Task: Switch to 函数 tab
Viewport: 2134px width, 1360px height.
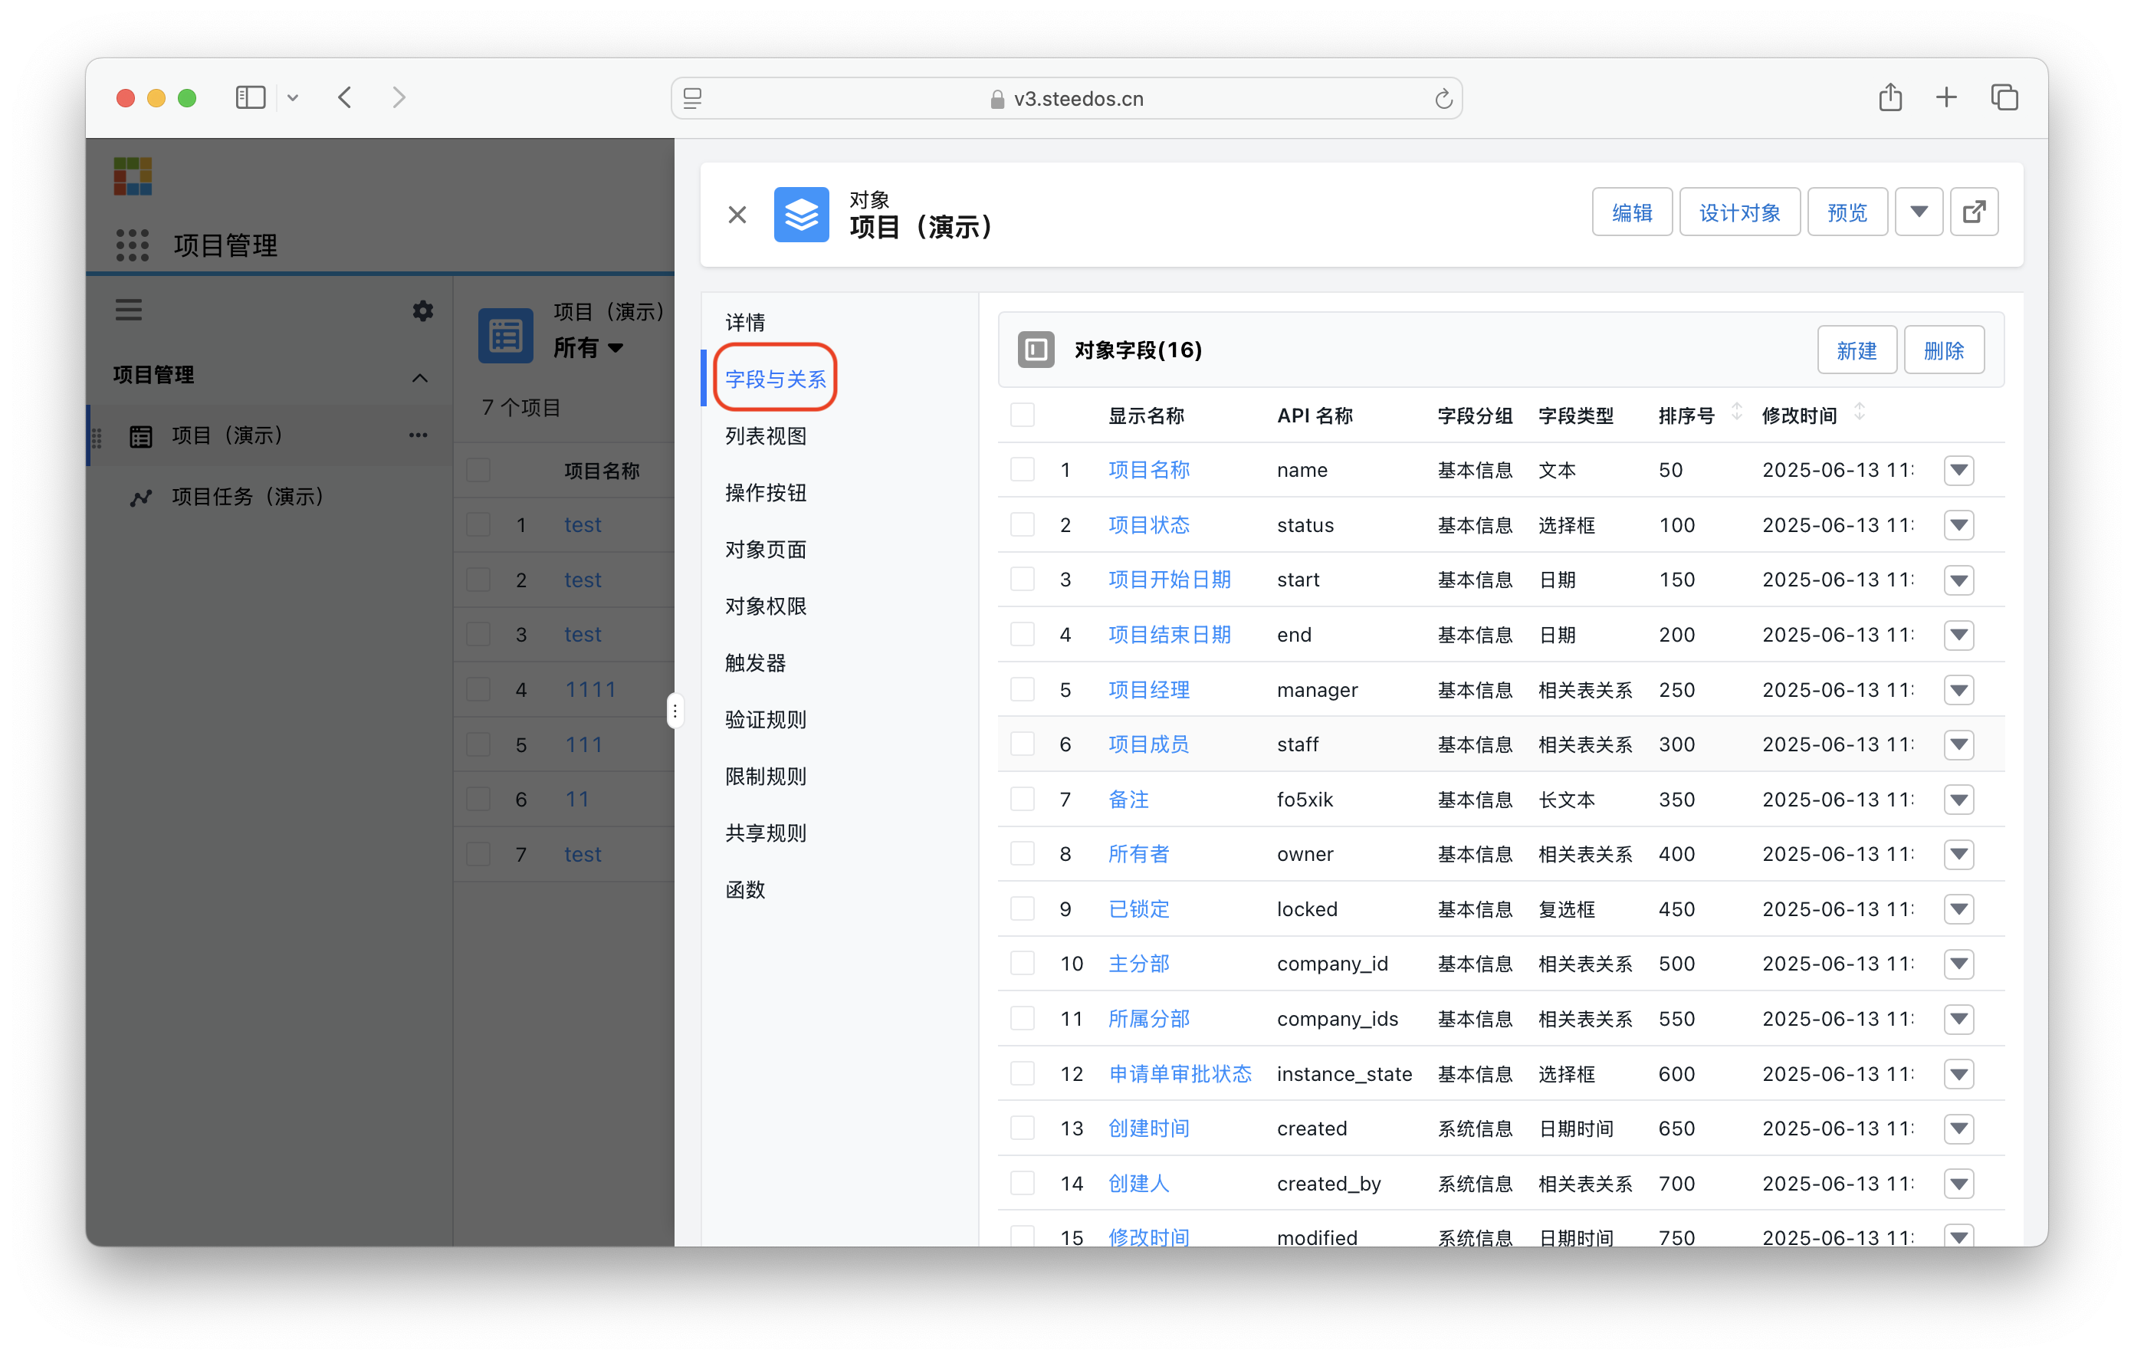Action: (x=744, y=889)
